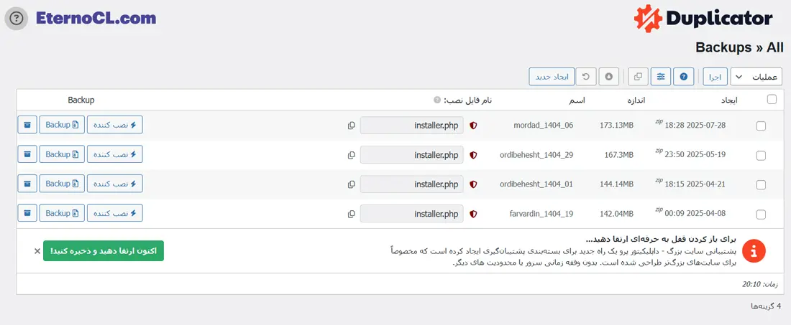The width and height of the screenshot is (791, 325).
Task: Click نصب کننده button for ordibehesht_1404_01
Action: point(115,184)
